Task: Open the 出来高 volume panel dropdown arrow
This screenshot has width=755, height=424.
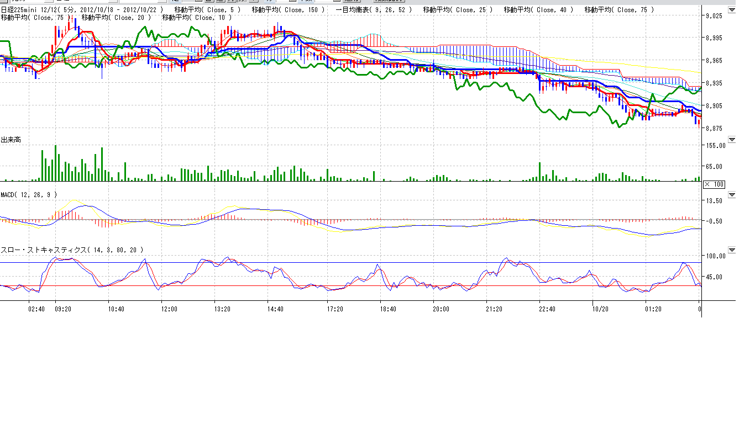Action: pos(732,140)
